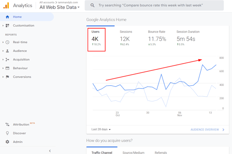Expand the Customisation tree arrow
Image resolution: width=232 pixels, height=154 pixels.
pos(3,26)
